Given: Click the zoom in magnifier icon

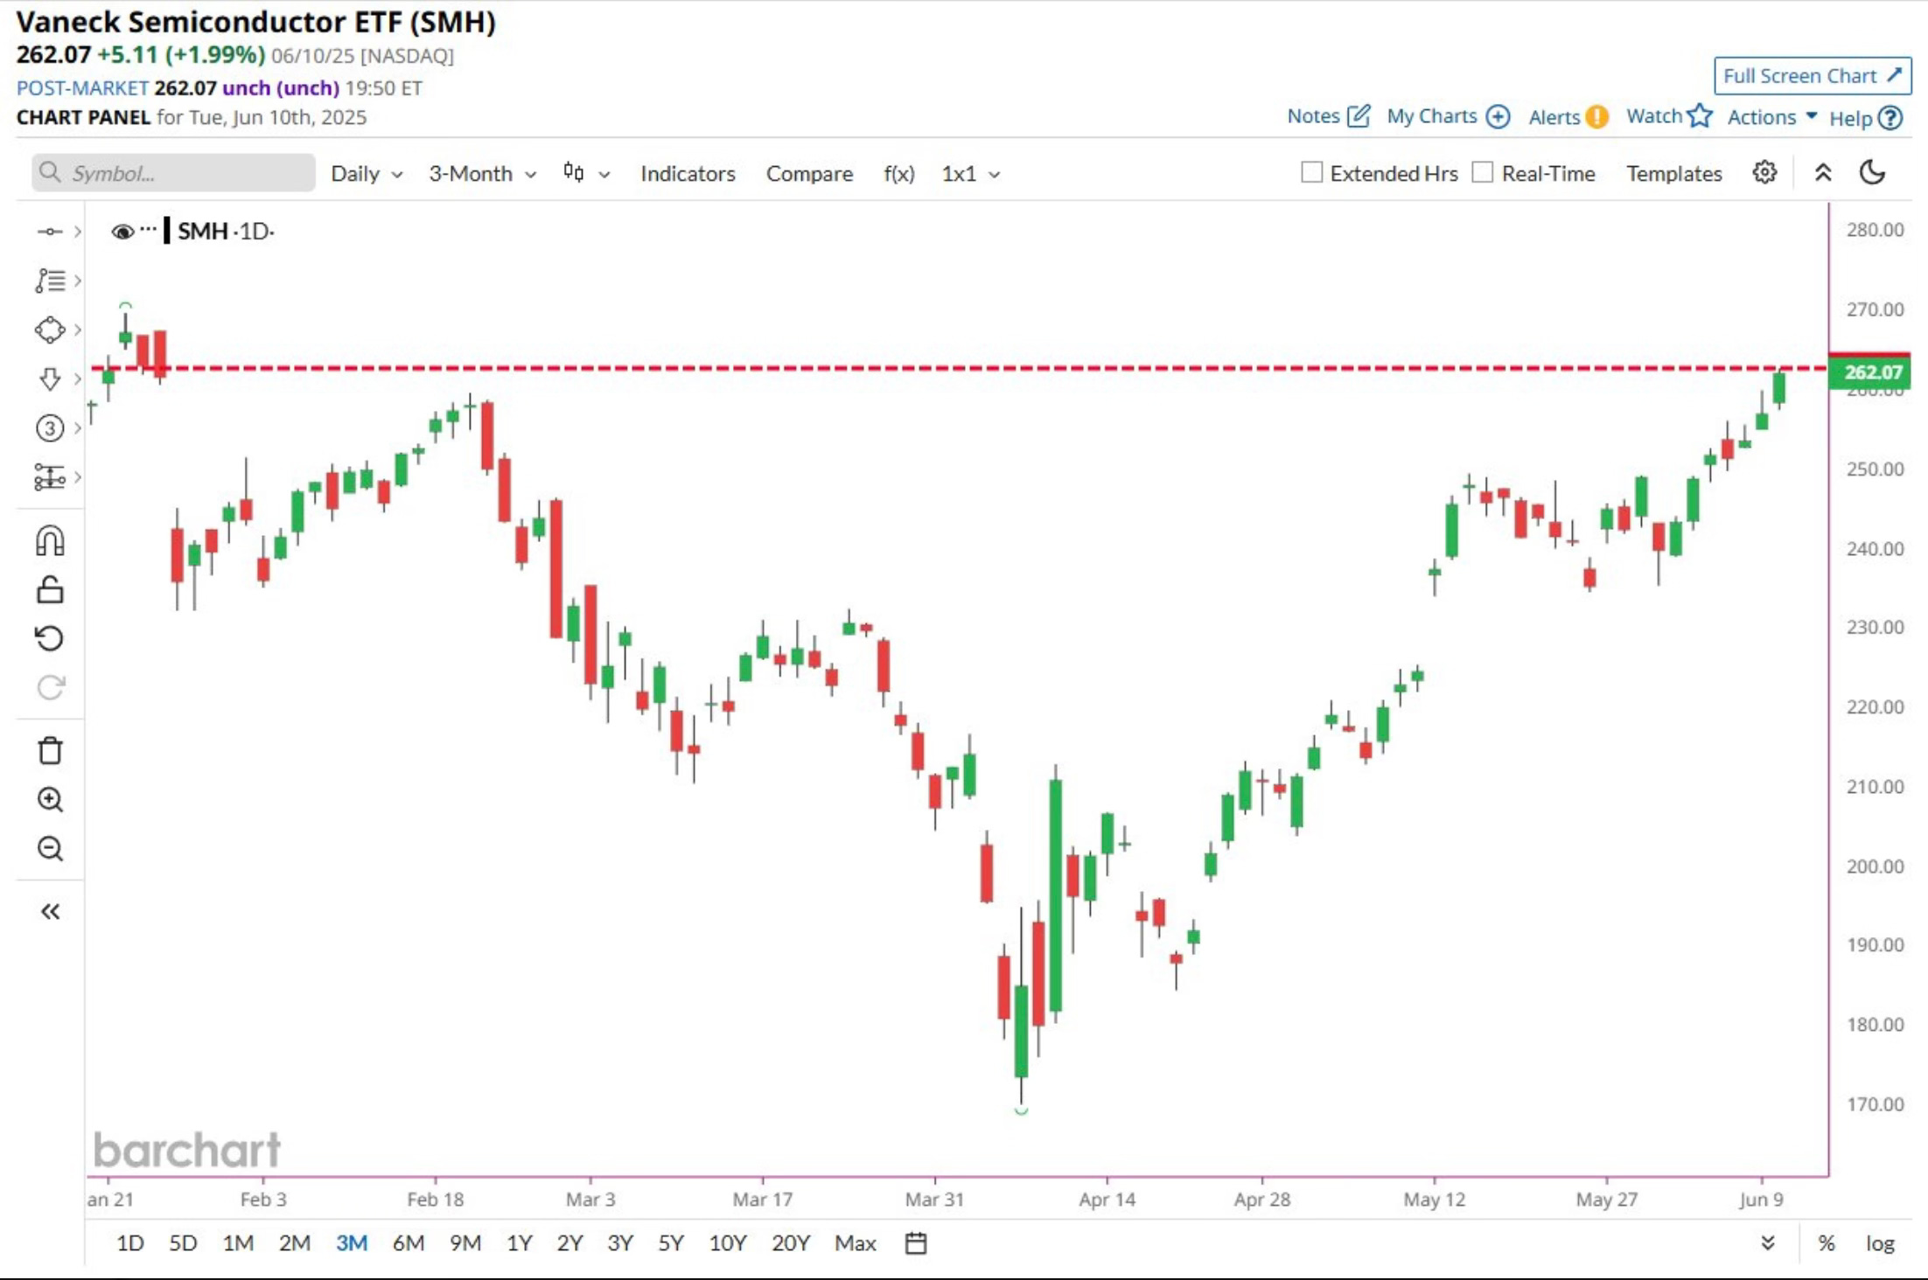Looking at the screenshot, I should pyautogui.click(x=50, y=799).
